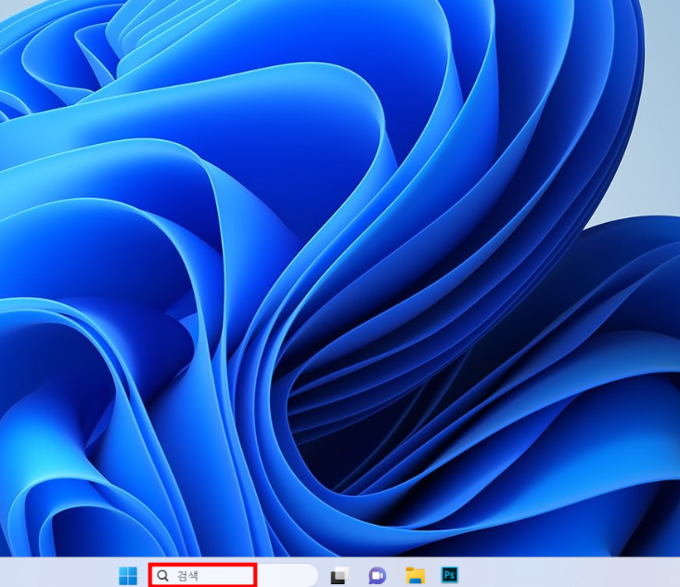Open the Windows Start menu

point(128,576)
